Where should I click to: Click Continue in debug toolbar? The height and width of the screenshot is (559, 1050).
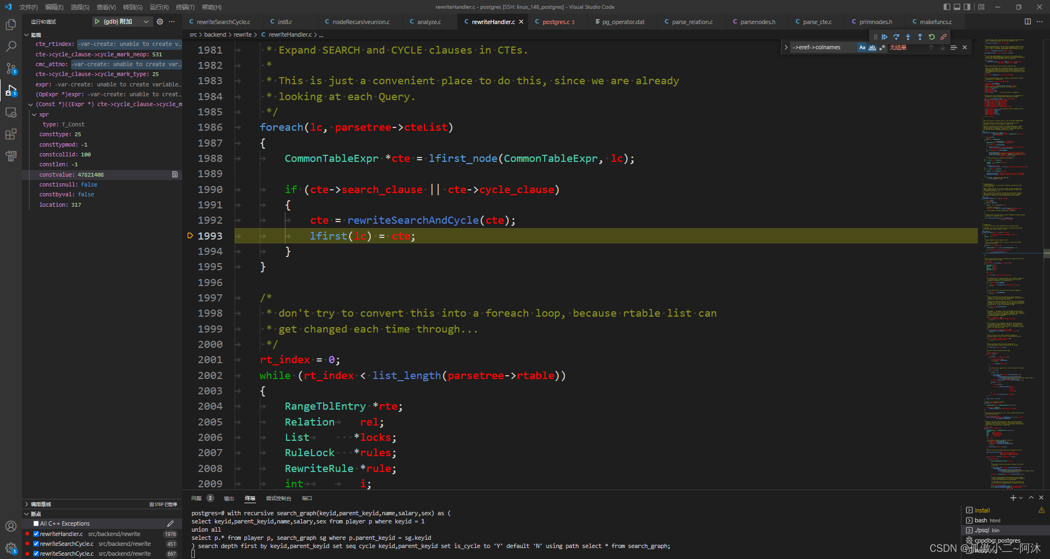pos(884,37)
